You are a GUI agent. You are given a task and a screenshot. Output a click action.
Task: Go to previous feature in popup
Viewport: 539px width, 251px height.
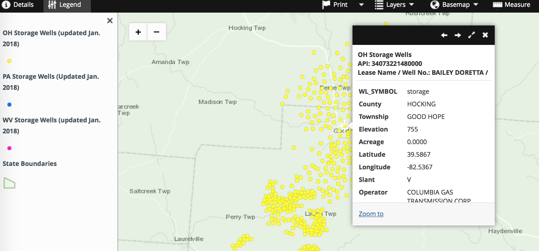click(444, 35)
